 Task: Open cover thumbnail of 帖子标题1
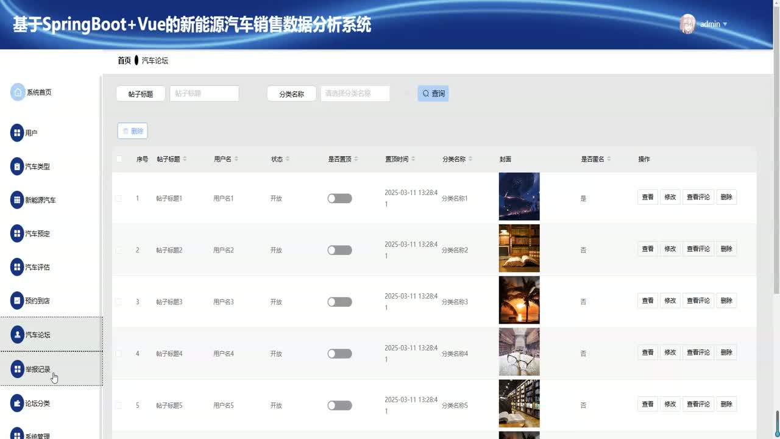coord(519,196)
